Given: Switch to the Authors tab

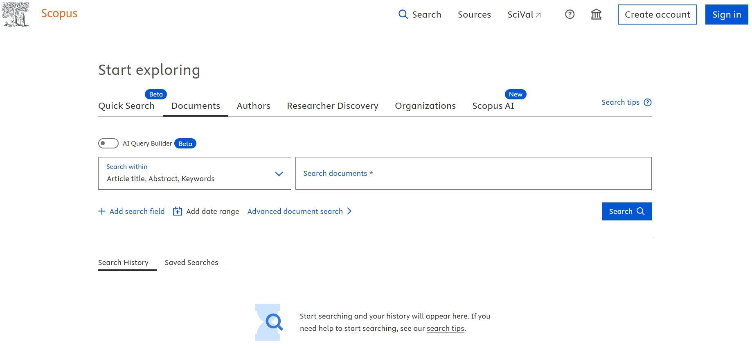Looking at the screenshot, I should pyautogui.click(x=253, y=106).
